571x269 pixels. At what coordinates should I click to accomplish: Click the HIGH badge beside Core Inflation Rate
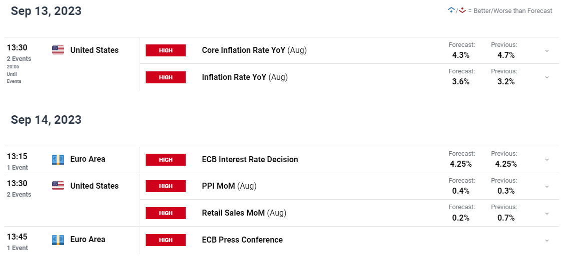(166, 50)
